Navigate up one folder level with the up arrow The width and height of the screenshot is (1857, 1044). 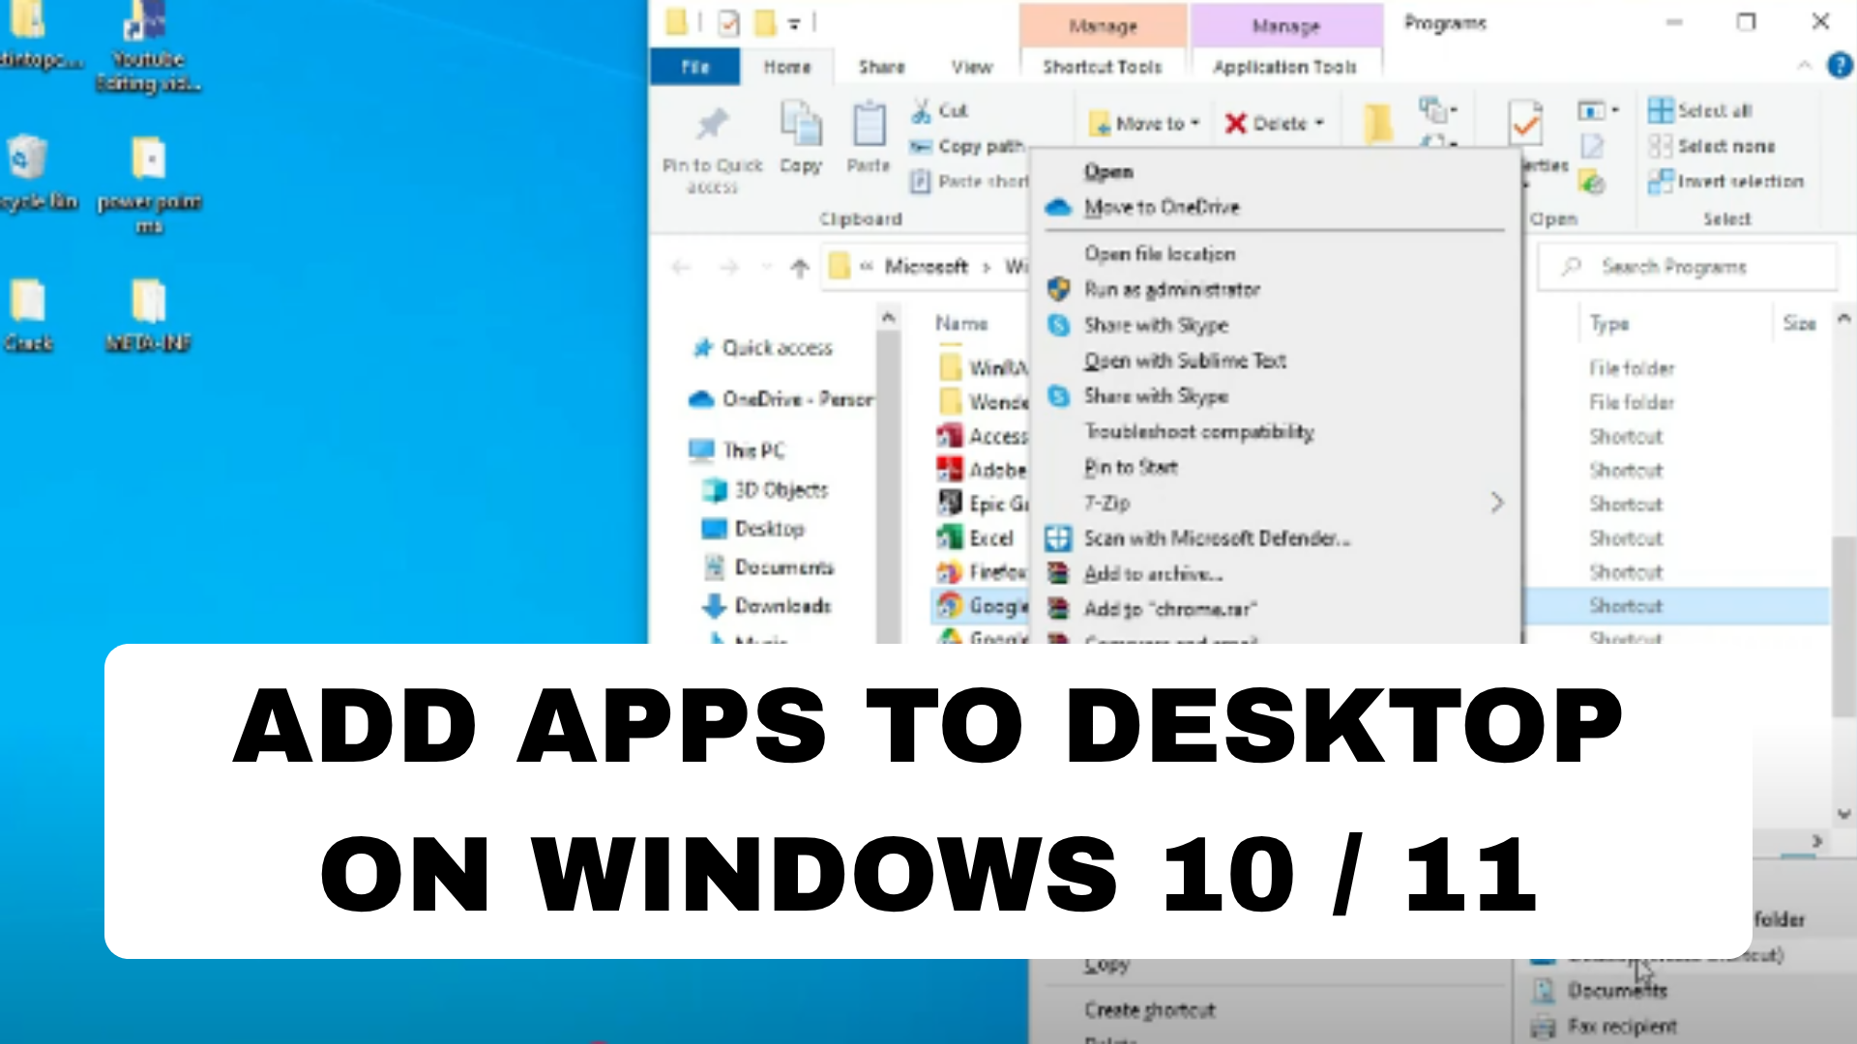801,267
